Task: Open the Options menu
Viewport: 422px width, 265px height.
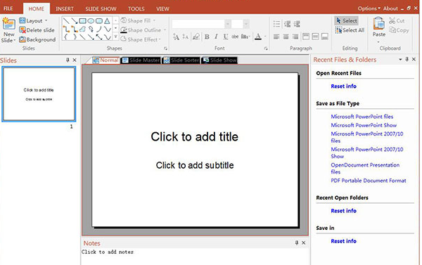Action: [x=369, y=8]
